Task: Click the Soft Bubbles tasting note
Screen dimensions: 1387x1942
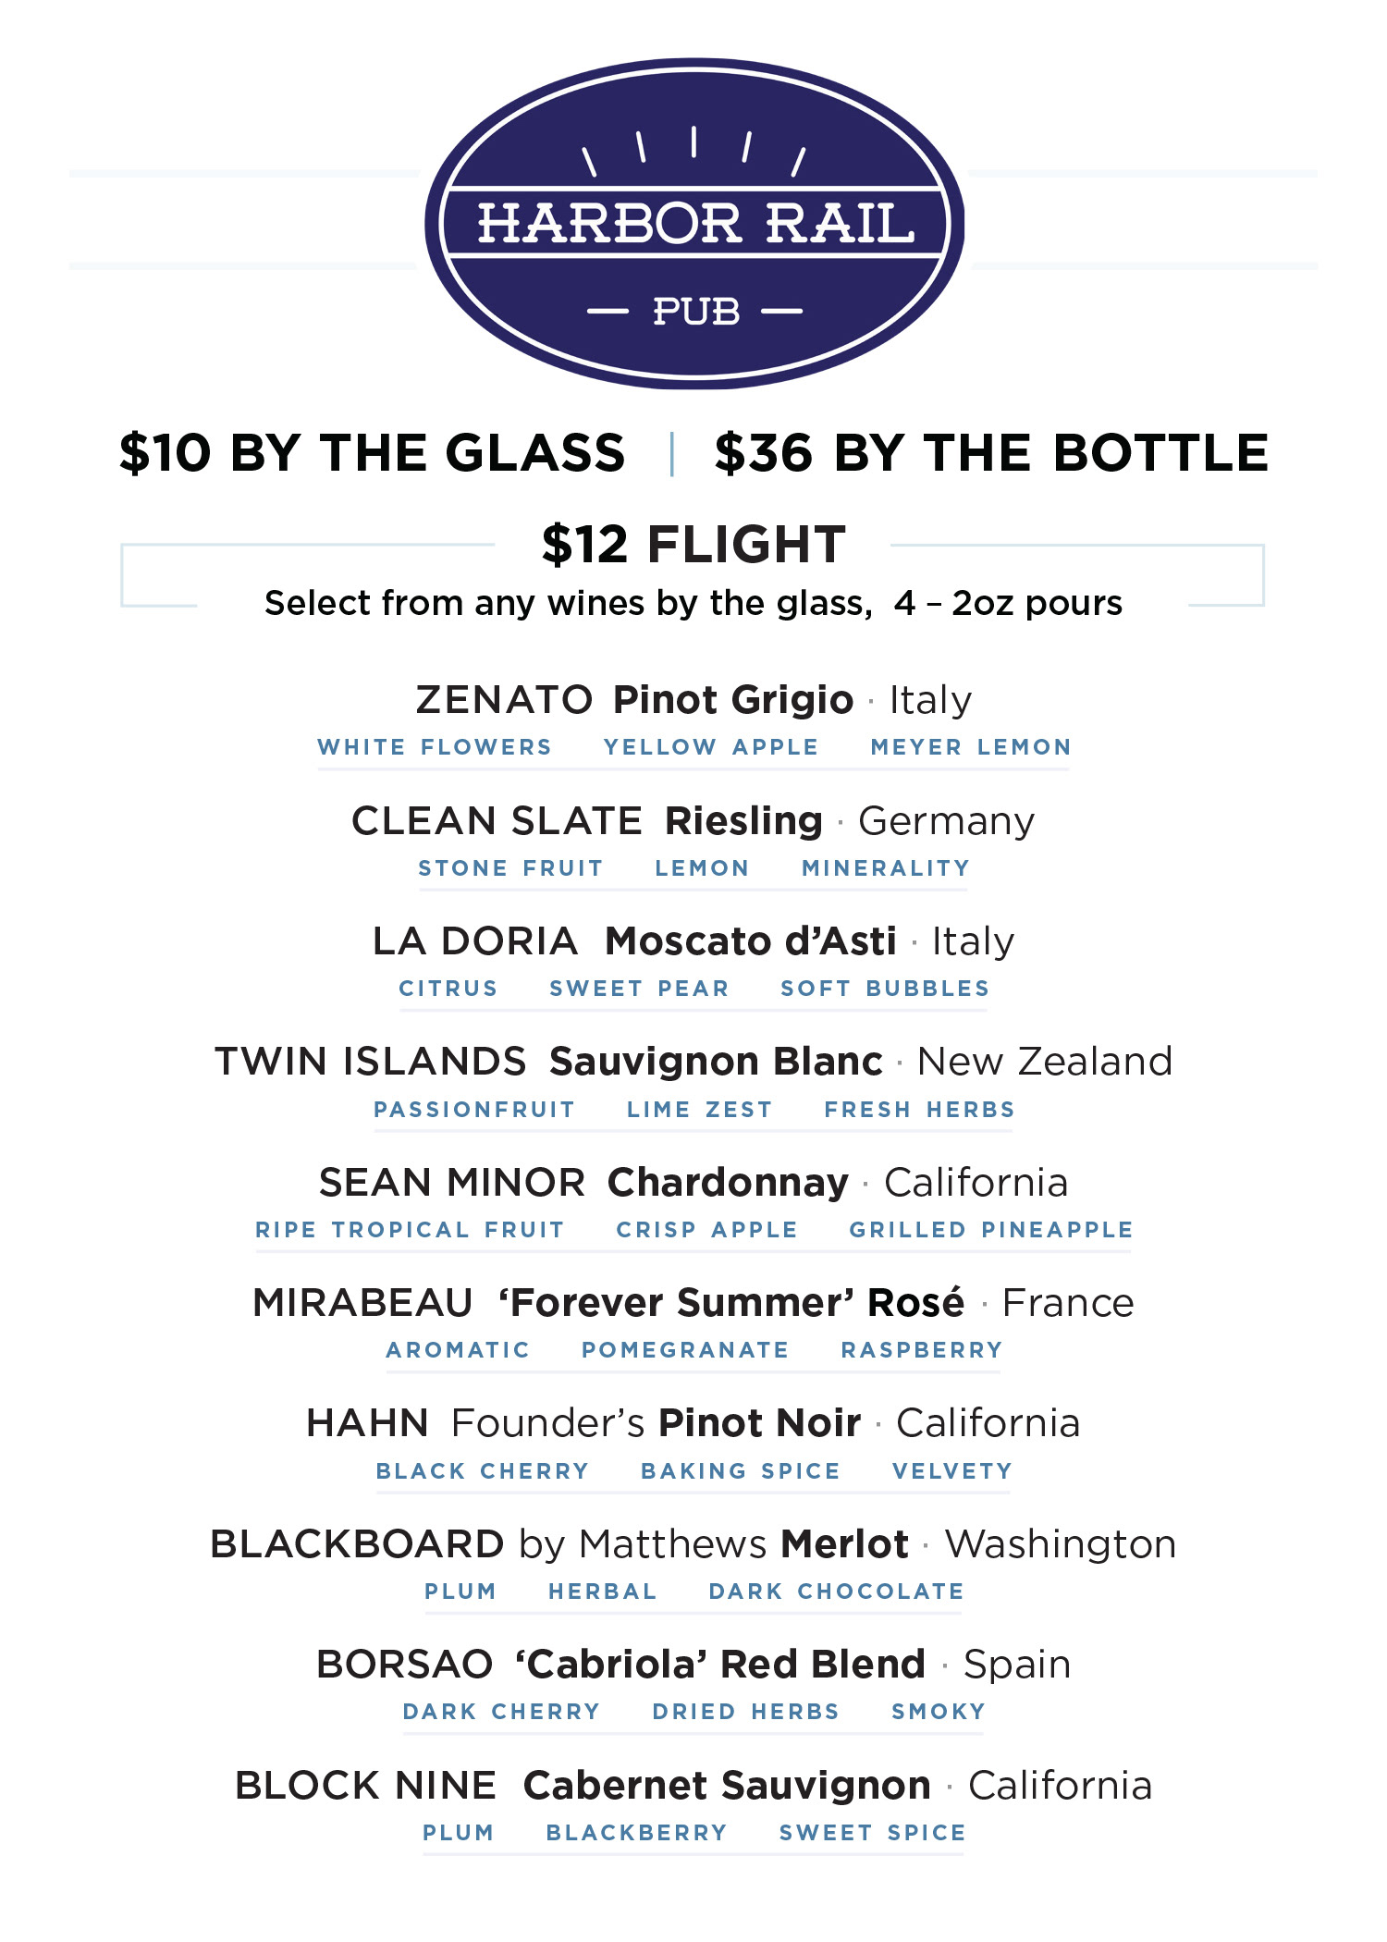Action: (885, 989)
